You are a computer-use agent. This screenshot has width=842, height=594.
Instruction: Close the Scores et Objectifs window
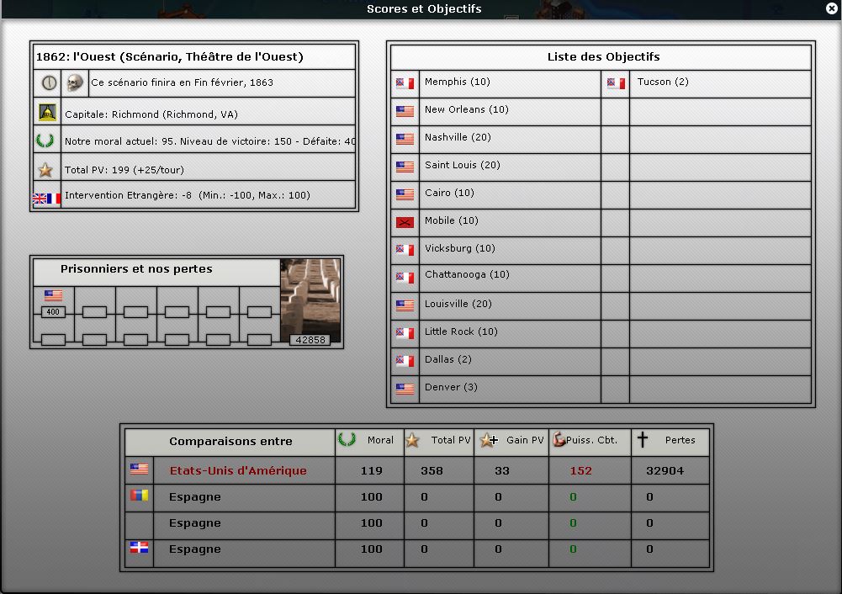click(832, 8)
